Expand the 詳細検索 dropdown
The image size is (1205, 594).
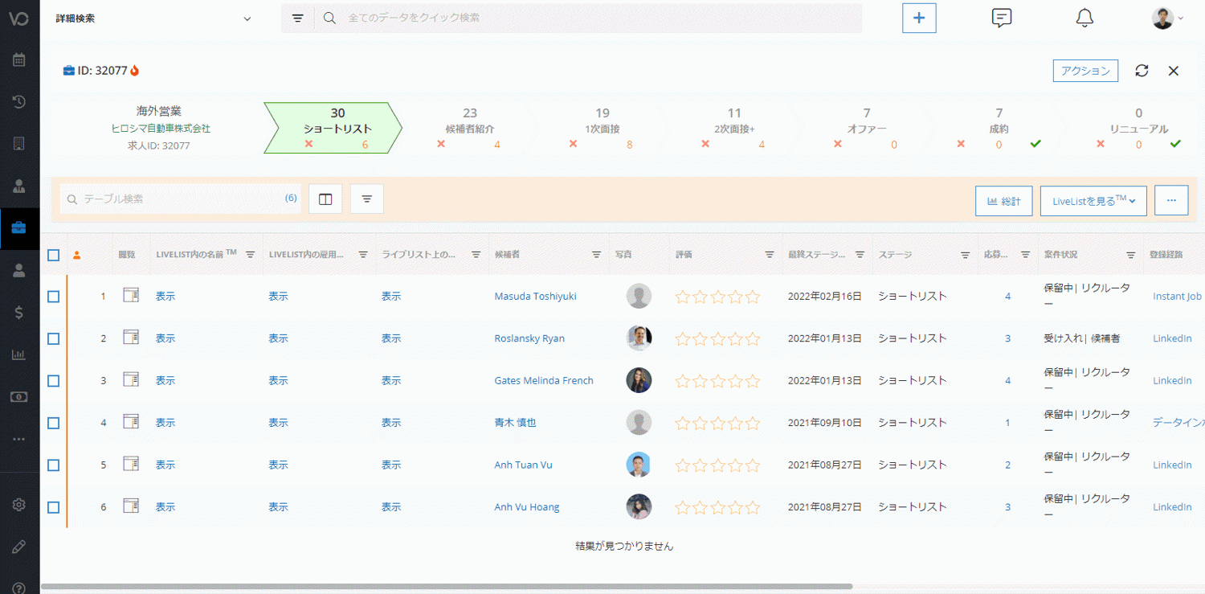pyautogui.click(x=247, y=18)
